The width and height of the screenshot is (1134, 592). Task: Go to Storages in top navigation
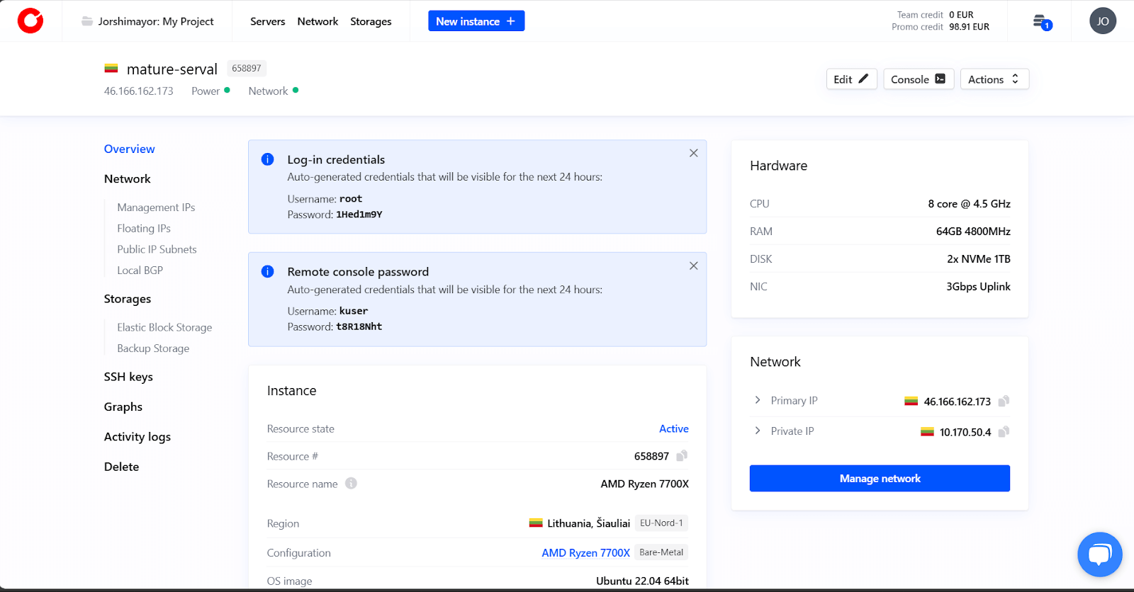tap(371, 21)
